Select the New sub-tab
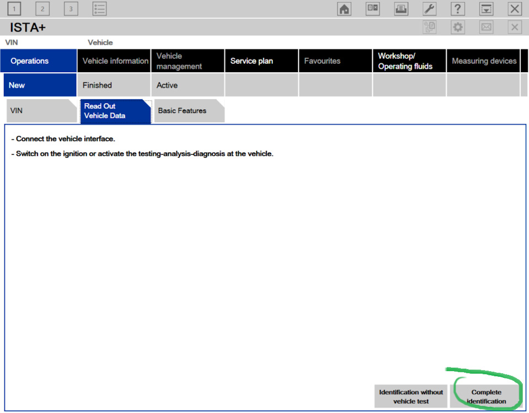 click(x=40, y=85)
